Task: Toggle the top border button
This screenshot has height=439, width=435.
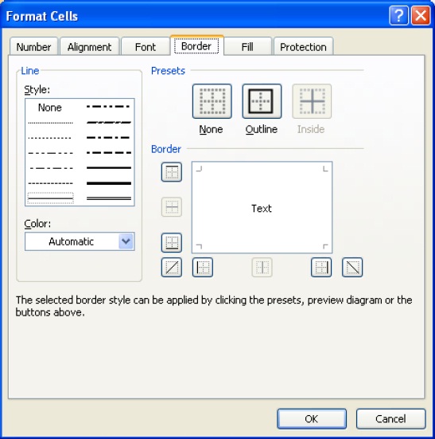Action: (172, 172)
